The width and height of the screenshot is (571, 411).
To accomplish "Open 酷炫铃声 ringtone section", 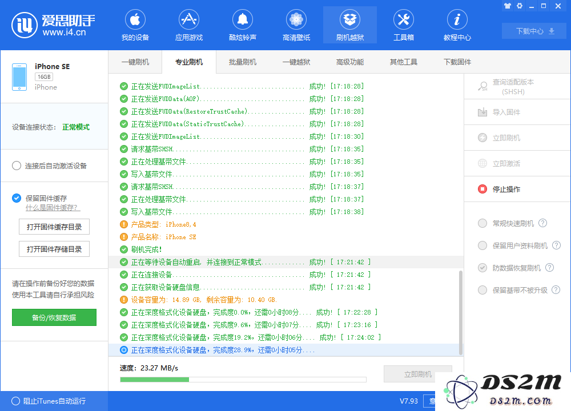I will click(x=243, y=25).
